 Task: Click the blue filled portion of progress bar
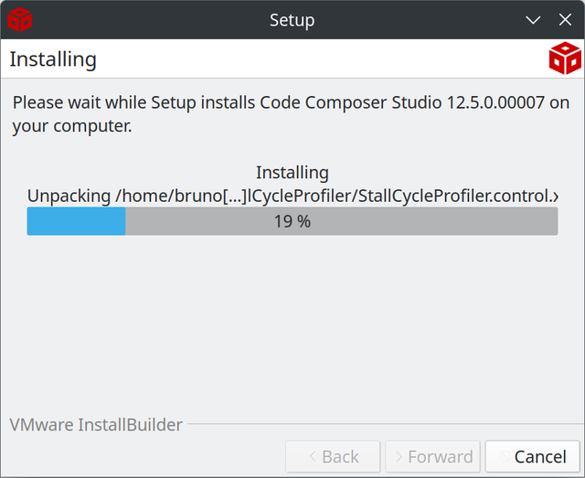tap(76, 221)
